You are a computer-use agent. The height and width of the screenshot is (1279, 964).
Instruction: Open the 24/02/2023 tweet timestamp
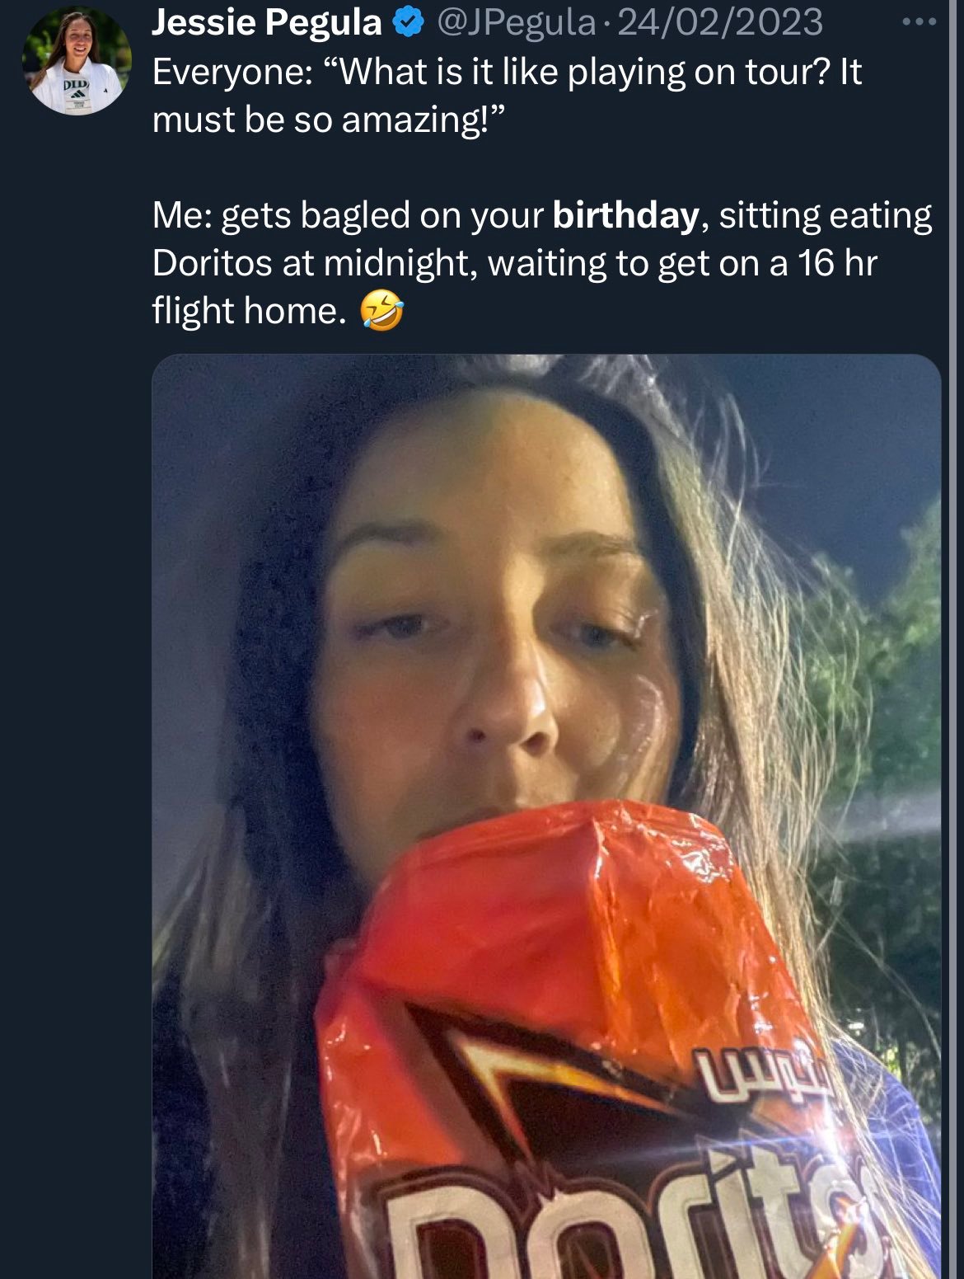(x=720, y=22)
